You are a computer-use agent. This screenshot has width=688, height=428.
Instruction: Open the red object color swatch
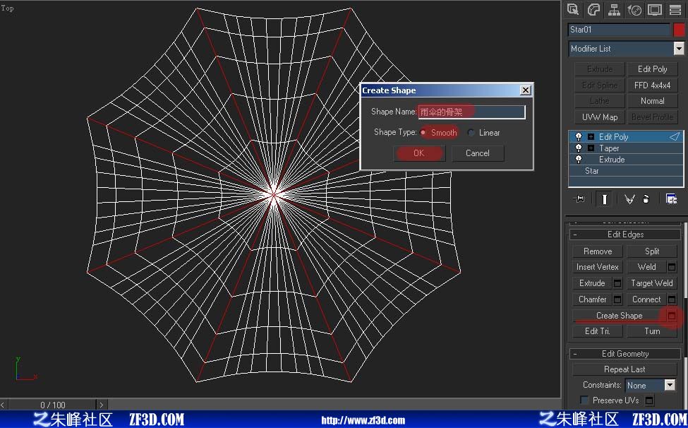point(679,30)
